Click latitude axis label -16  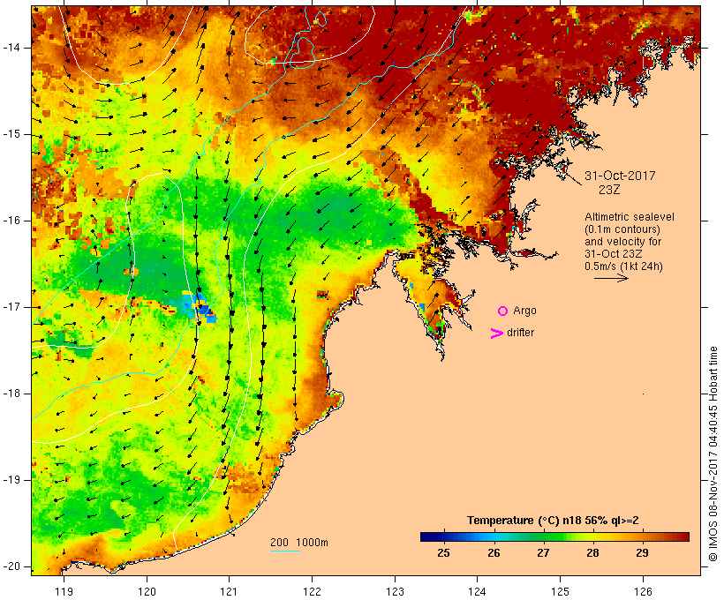11,221
